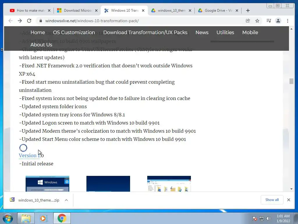This screenshot has width=298, height=224.
Task: Launch Windows Media Player from taskbar
Action: click(43, 218)
